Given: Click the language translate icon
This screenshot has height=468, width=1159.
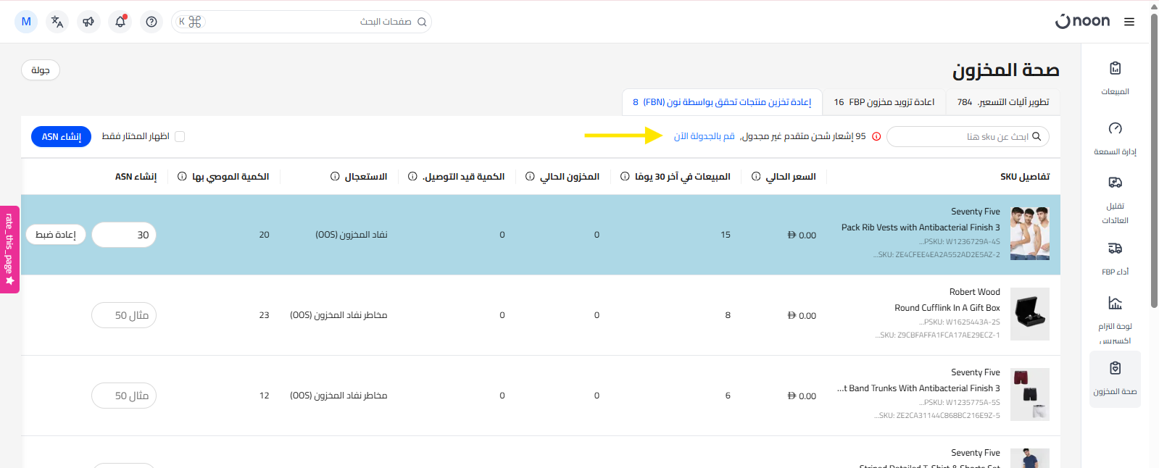Looking at the screenshot, I should [x=57, y=22].
